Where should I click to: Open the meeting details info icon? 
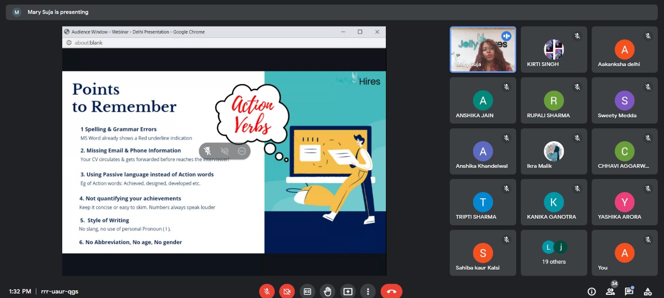click(x=591, y=291)
